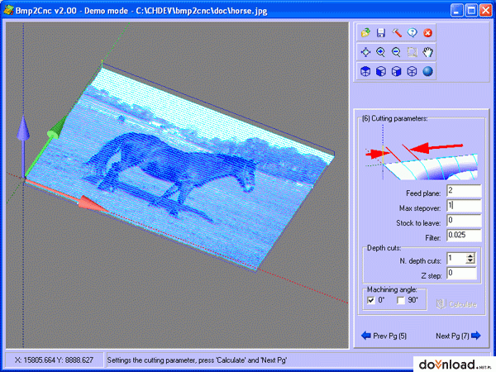Click the N. depth cuts field
This screenshot has width=496, height=372.
456,259
